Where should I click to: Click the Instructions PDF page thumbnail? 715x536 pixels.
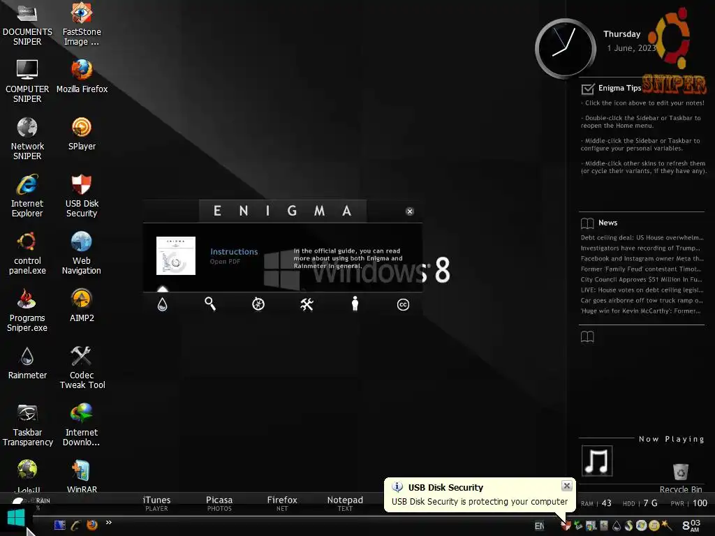click(175, 255)
